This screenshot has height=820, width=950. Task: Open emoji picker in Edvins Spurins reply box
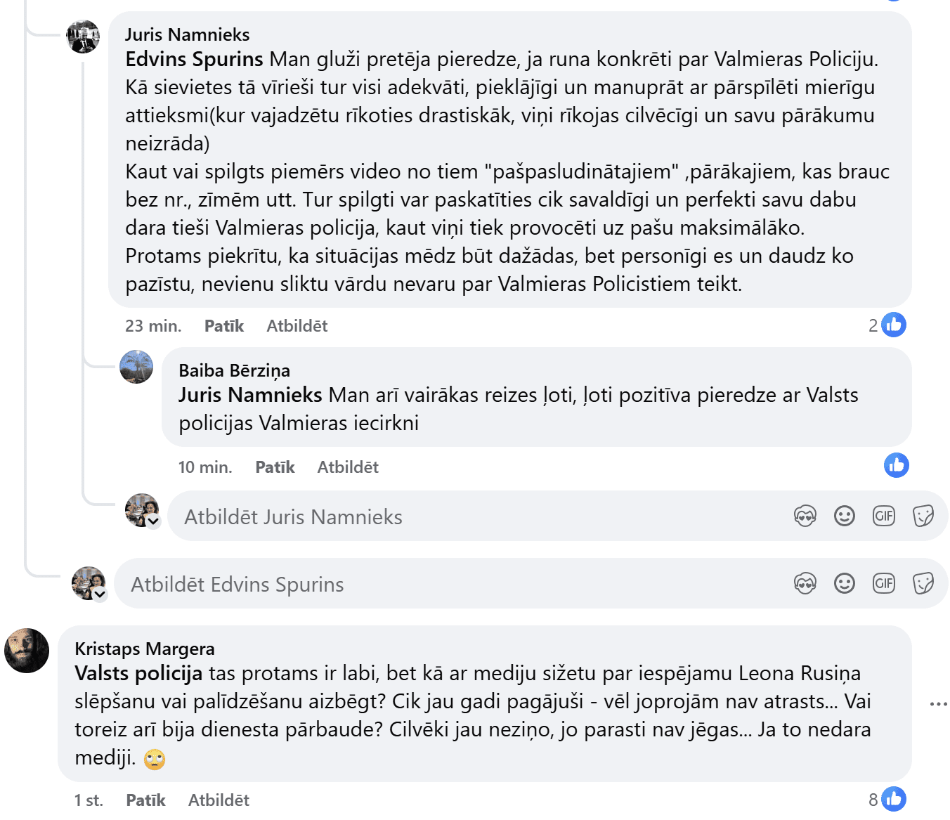click(845, 584)
